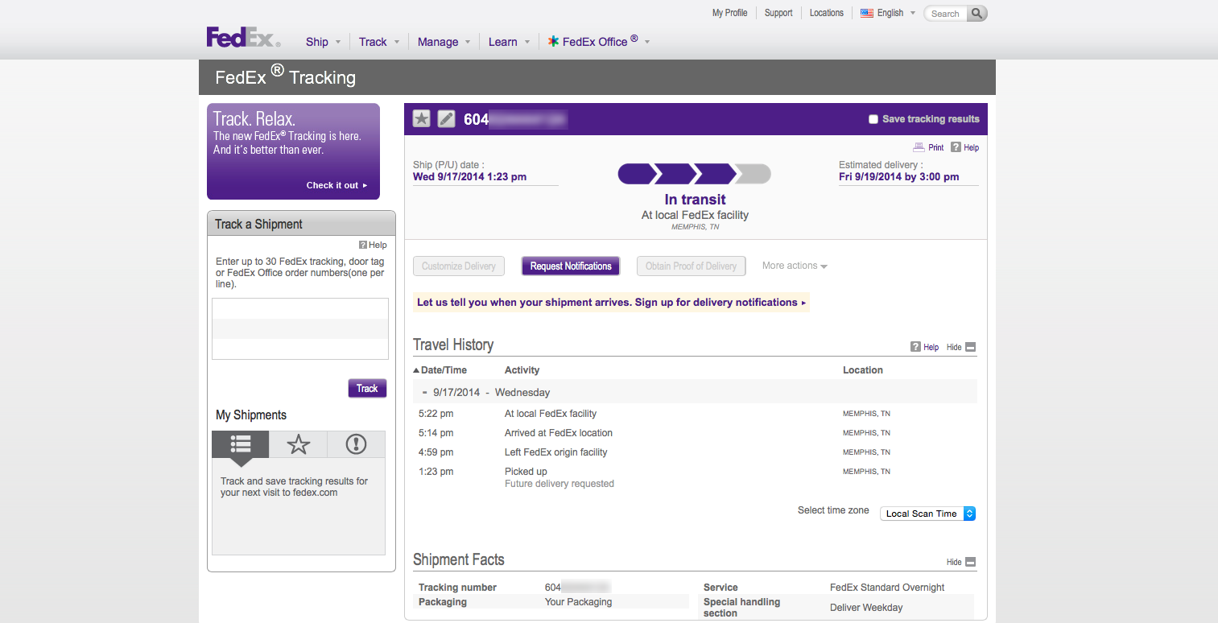Collapse Travel History with Hide minus icon
This screenshot has height=623, width=1218.
[970, 347]
